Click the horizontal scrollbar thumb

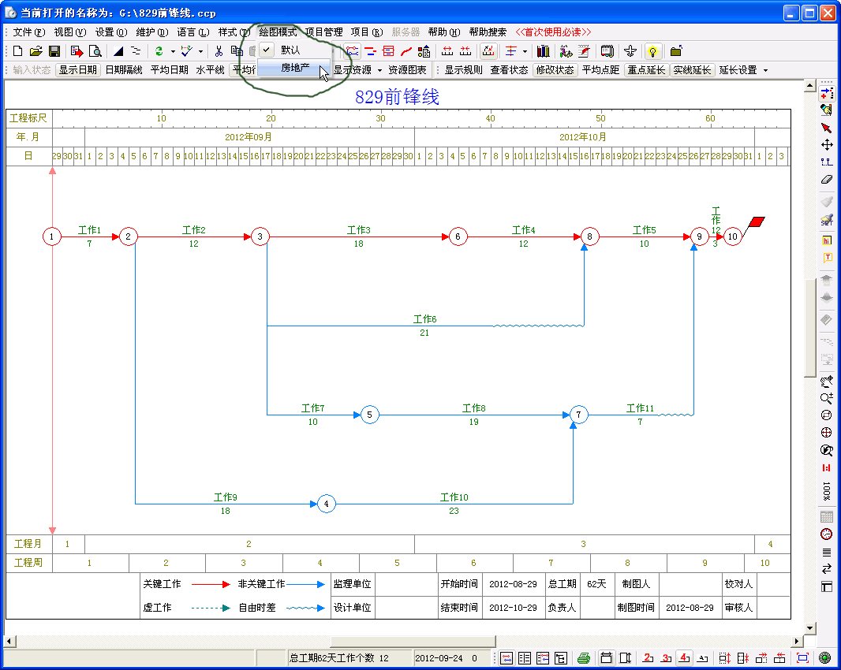pyautogui.click(x=413, y=641)
